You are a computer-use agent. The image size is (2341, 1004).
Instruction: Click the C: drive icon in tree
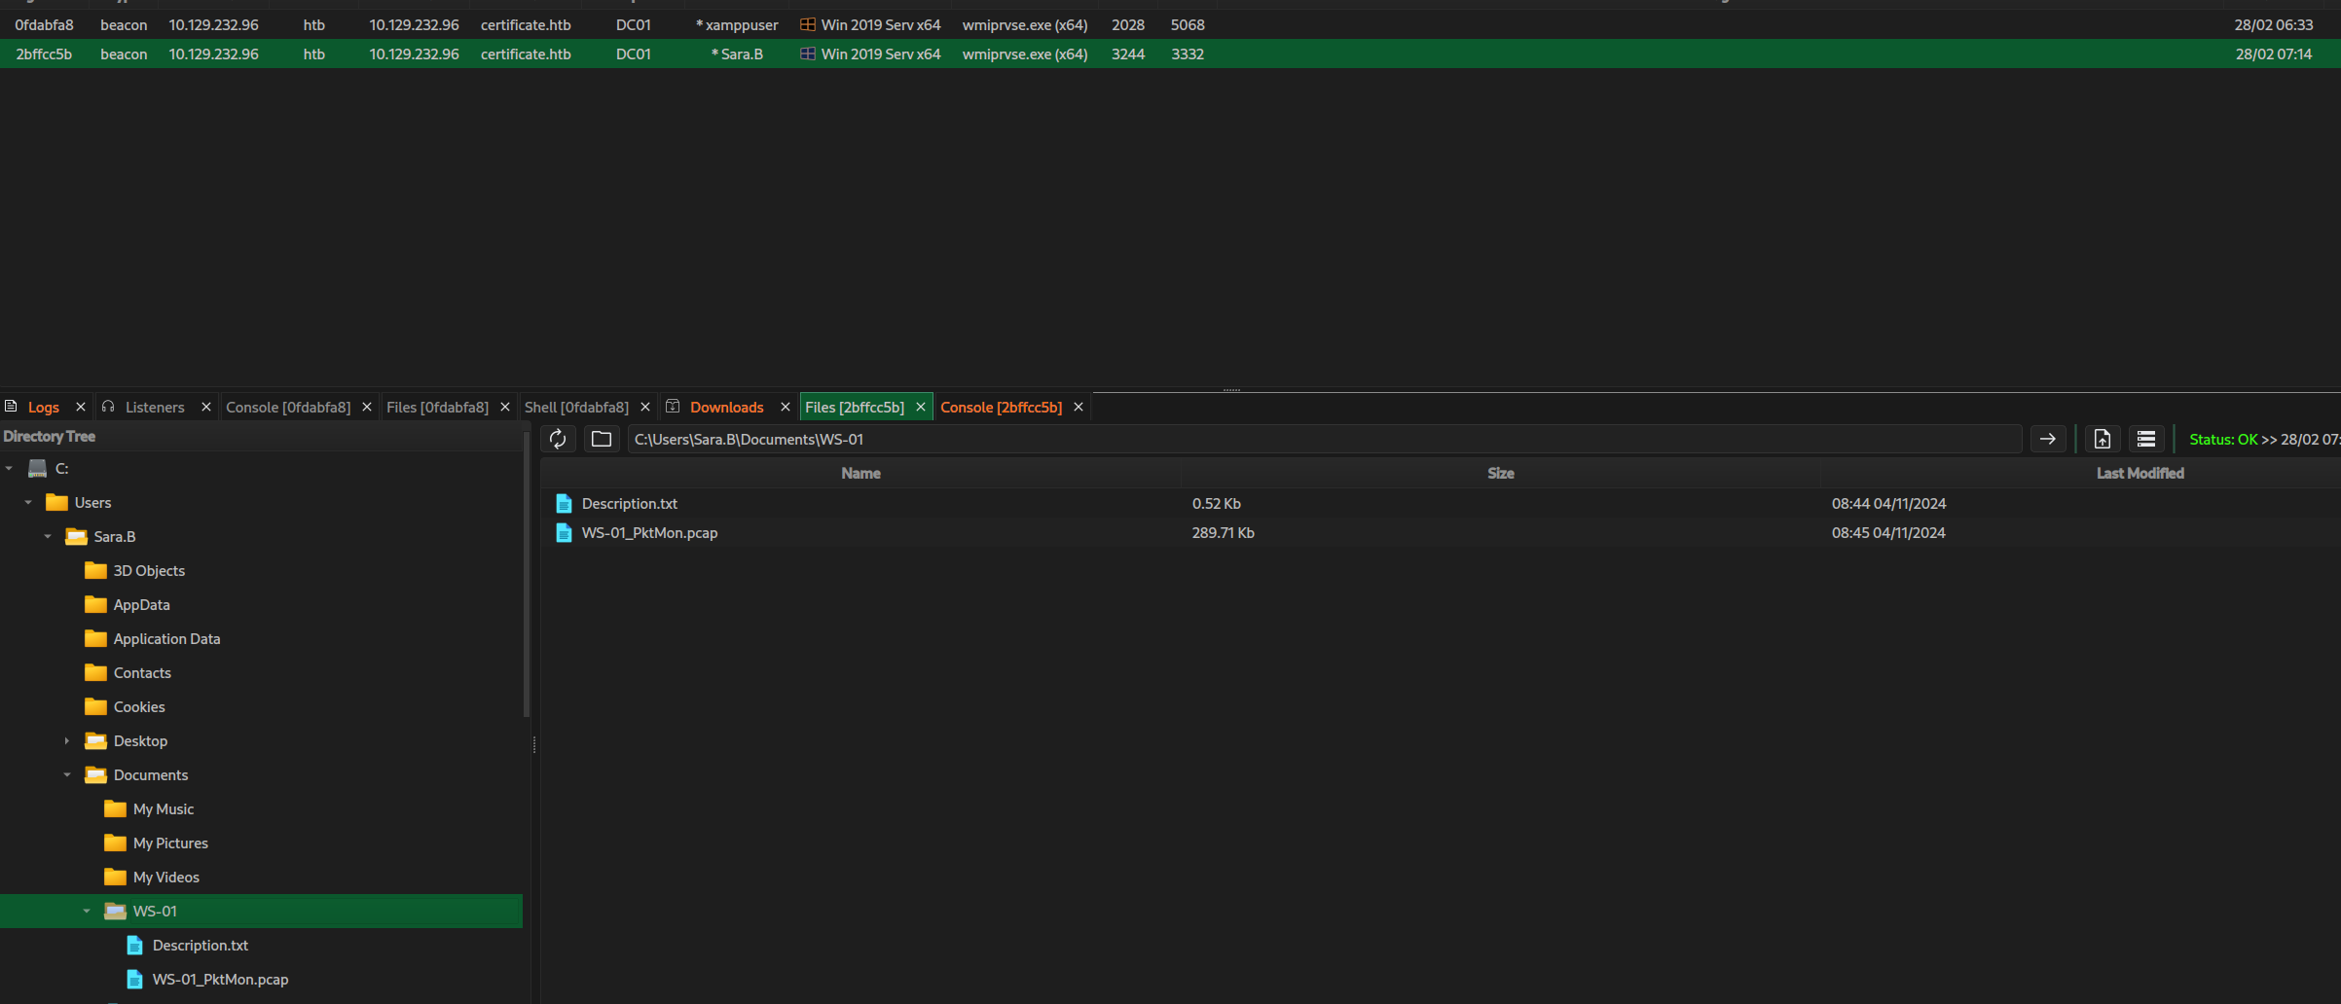(38, 468)
